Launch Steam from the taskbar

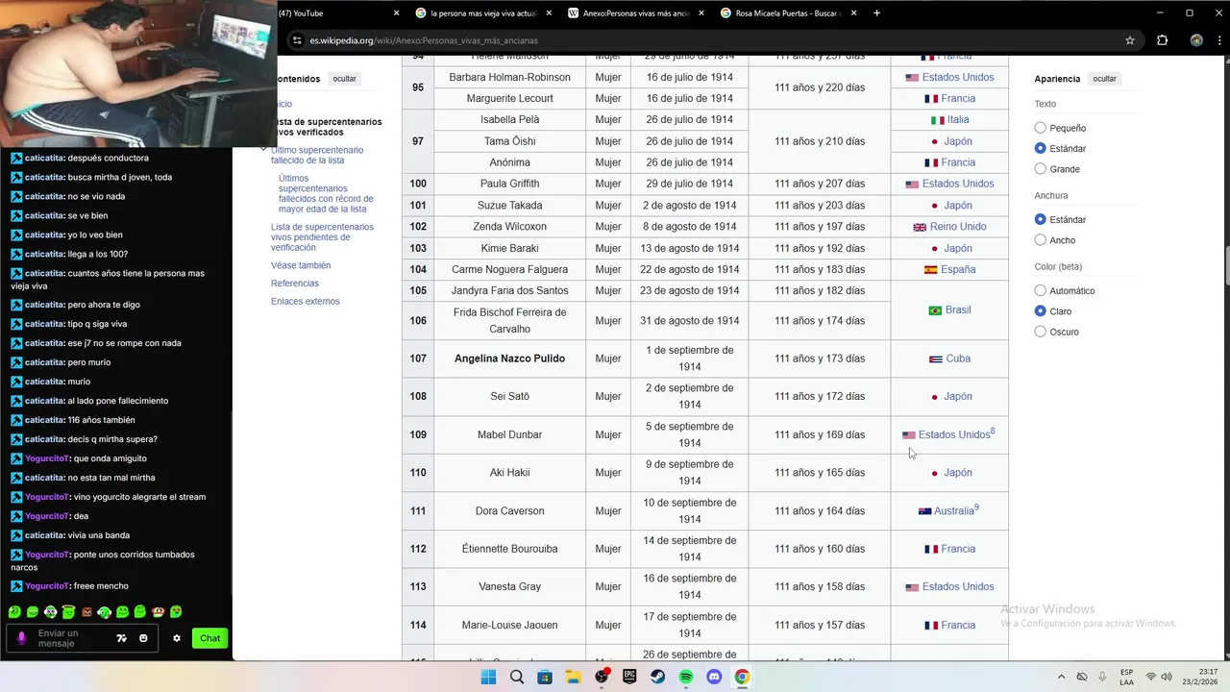coord(658,677)
